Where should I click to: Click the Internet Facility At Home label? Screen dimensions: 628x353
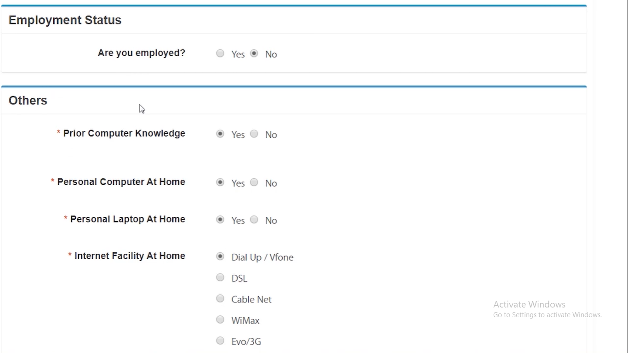130,256
